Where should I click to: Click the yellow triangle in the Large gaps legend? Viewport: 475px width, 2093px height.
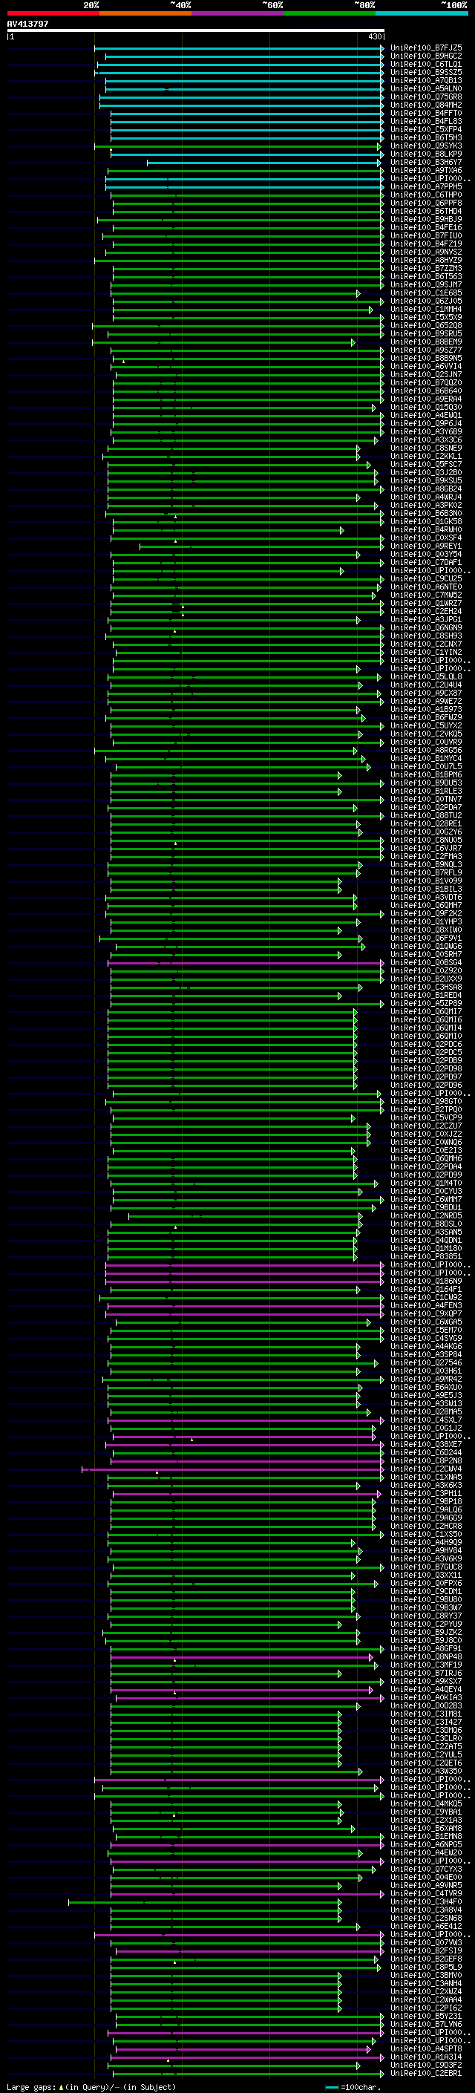coord(61,2087)
